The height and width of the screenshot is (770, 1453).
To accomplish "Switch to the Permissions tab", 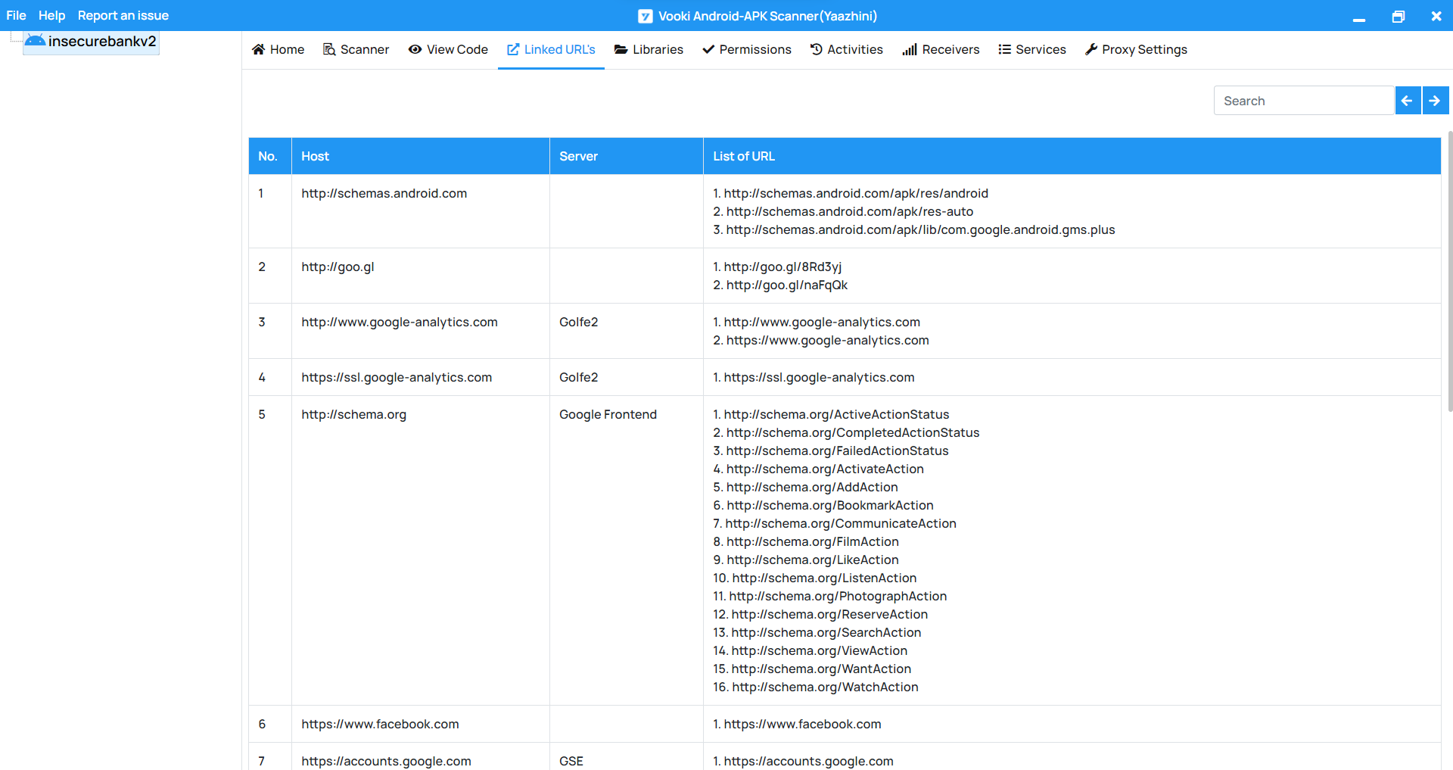I will [747, 49].
